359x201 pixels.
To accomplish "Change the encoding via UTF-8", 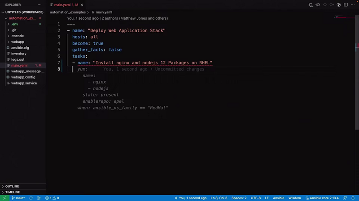I will (x=256, y=198).
